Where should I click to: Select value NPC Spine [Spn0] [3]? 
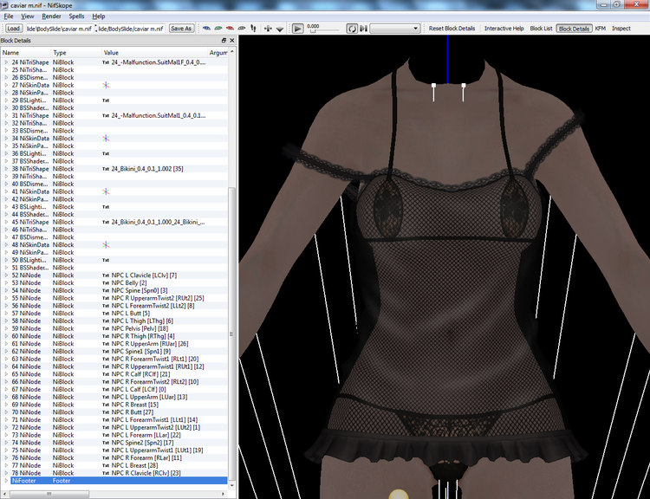pyautogui.click(x=140, y=290)
